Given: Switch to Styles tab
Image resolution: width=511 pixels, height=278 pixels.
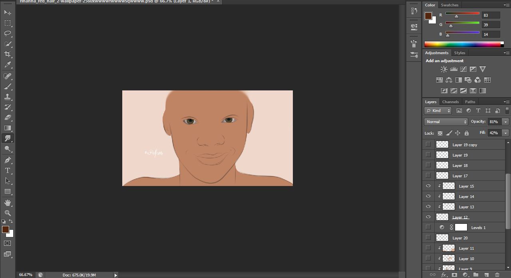Looking at the screenshot, I should [459, 53].
